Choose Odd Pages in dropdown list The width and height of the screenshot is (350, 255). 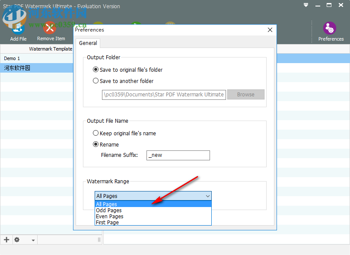(x=153, y=210)
